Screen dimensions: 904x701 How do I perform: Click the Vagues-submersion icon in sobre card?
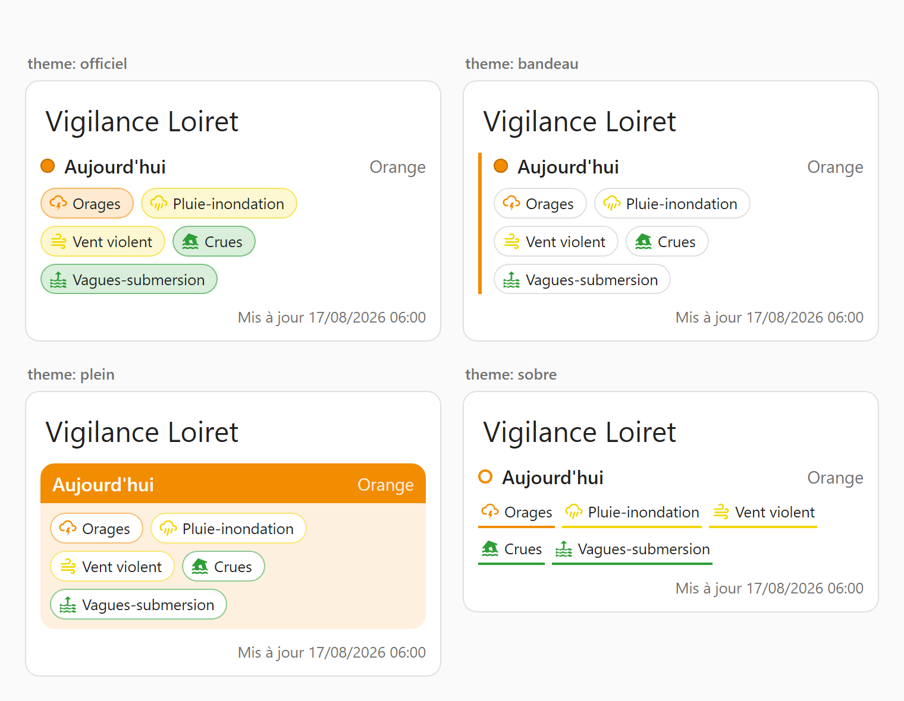[563, 549]
